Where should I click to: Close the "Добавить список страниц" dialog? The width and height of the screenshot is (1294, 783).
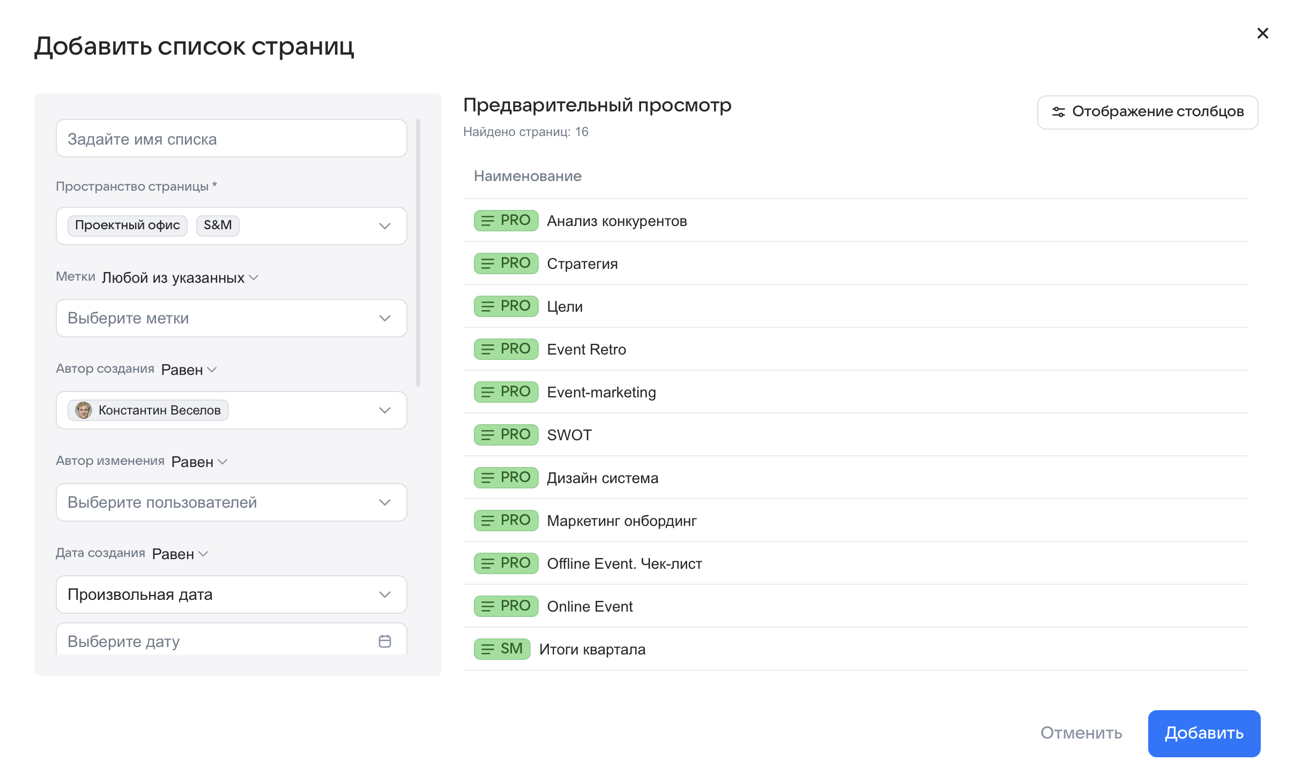[1263, 33]
